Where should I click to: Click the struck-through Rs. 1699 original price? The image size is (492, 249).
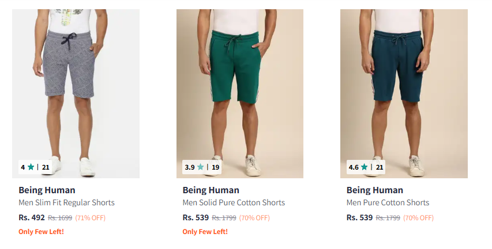(x=60, y=218)
